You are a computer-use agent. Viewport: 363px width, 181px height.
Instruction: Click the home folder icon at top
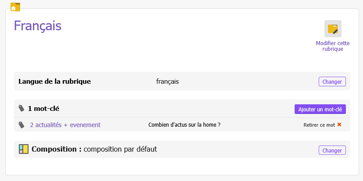click(x=15, y=7)
